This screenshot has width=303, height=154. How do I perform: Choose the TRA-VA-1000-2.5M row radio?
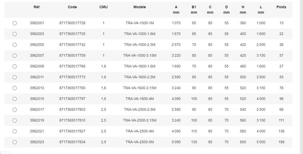click(x=15, y=45)
